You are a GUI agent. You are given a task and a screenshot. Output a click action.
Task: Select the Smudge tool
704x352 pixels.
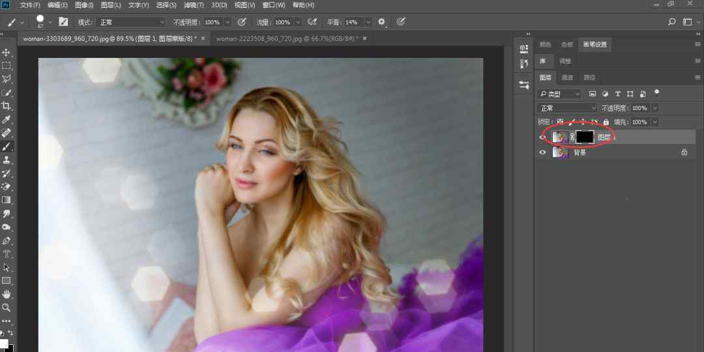(x=7, y=214)
